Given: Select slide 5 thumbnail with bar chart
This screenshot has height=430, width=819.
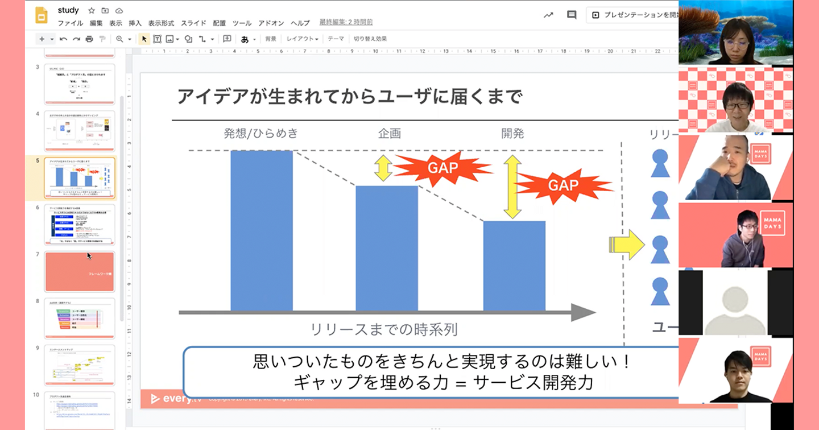Looking at the screenshot, I should (x=80, y=177).
